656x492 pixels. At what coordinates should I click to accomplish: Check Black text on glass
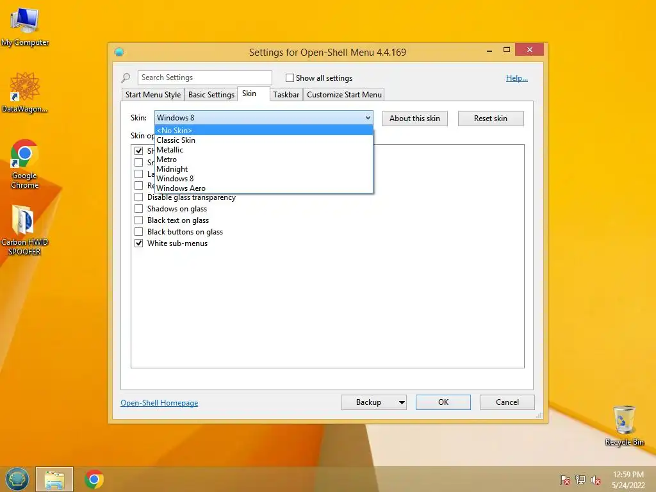138,220
